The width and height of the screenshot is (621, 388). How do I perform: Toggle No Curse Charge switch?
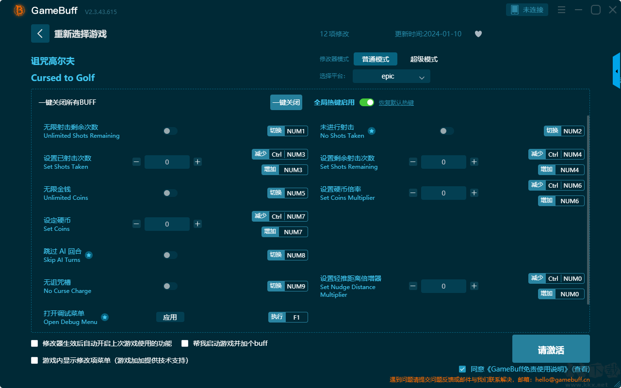[x=170, y=286]
